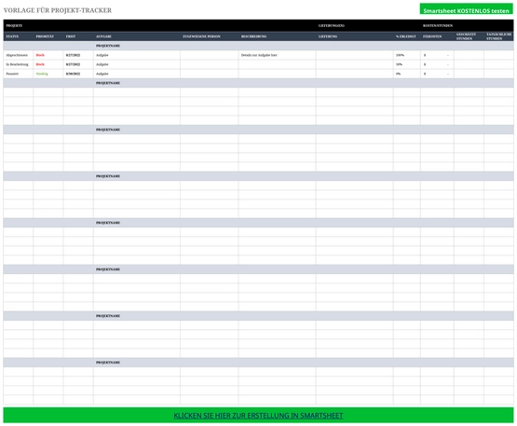The height and width of the screenshot is (426, 517).
Task: Select the % ERLEDIGT column header
Action: 406,36
